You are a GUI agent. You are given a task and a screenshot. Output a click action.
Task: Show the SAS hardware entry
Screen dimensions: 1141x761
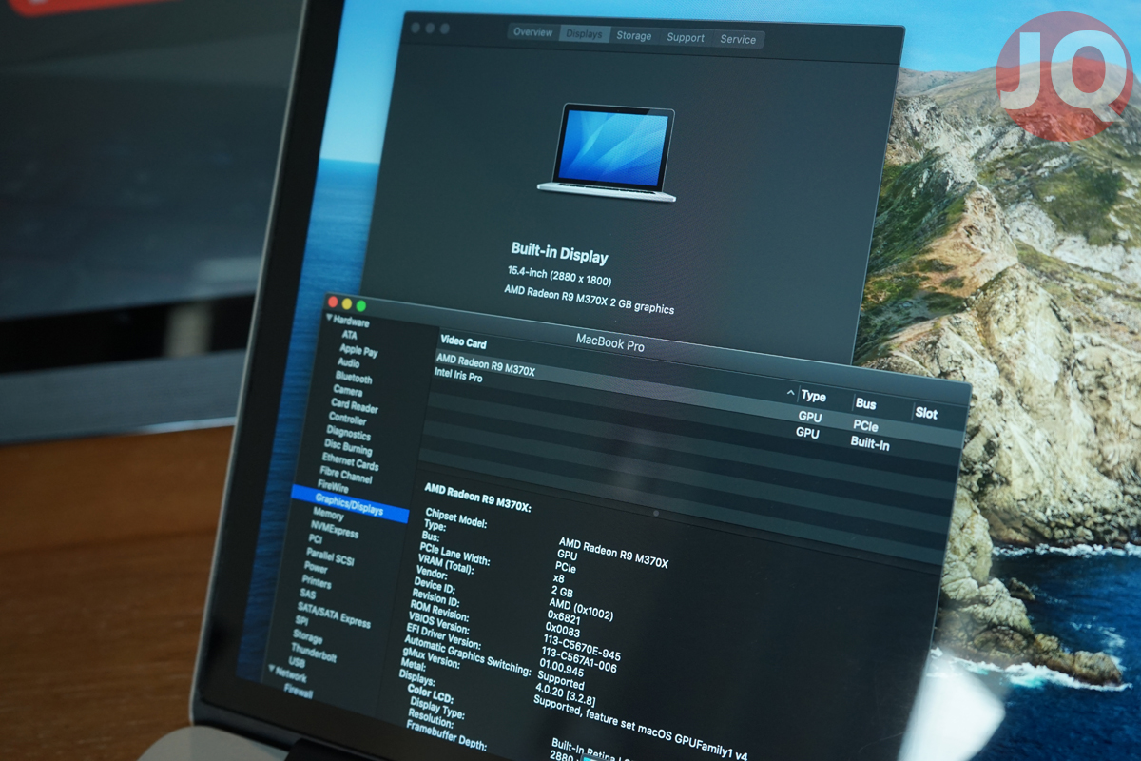[x=307, y=594]
